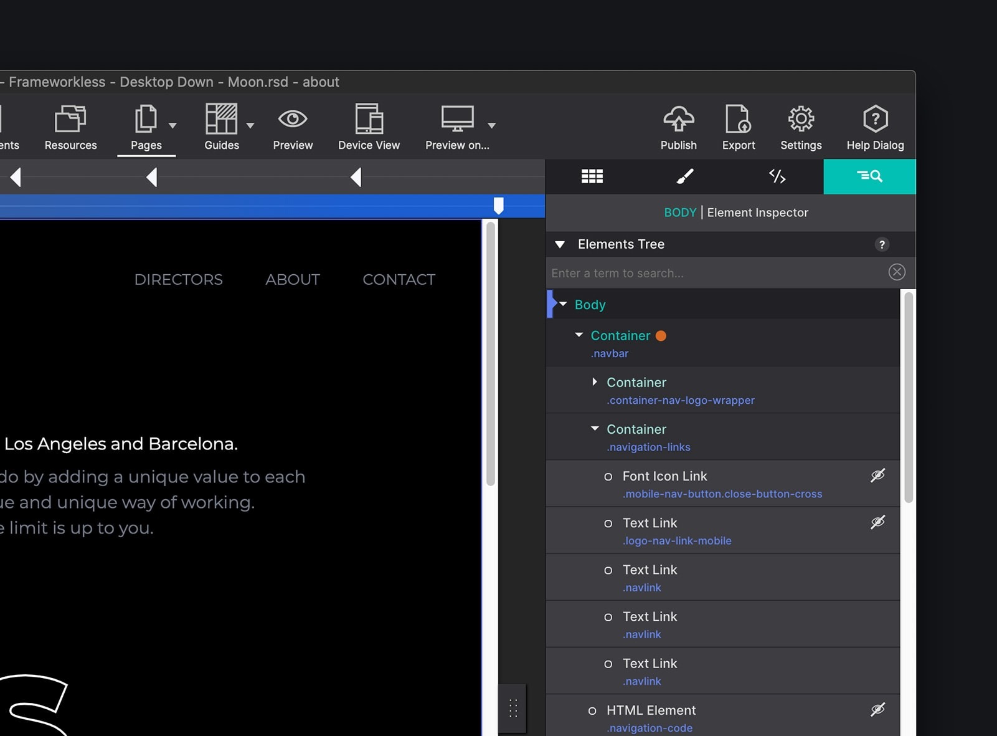Toggle visibility of Font Icon Link
The image size is (997, 736).
click(877, 476)
